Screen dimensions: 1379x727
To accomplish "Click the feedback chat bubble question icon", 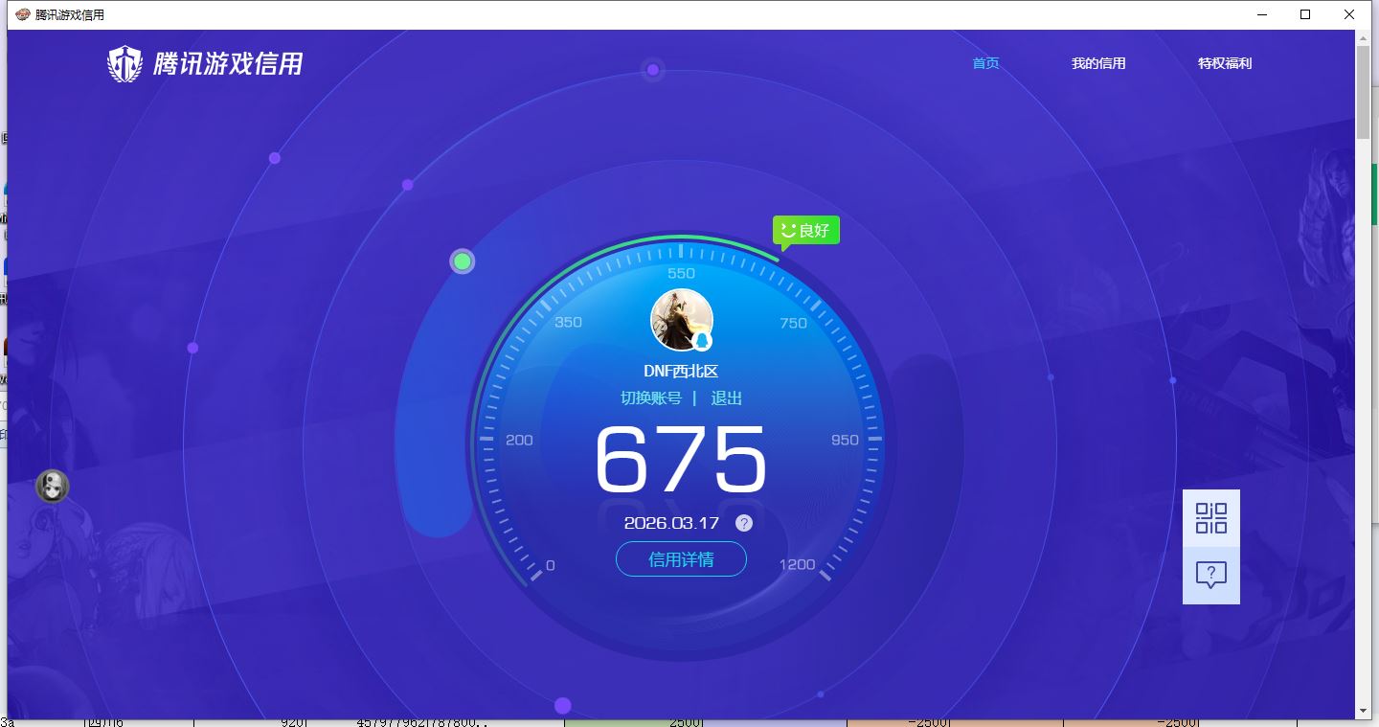I will [1210, 575].
